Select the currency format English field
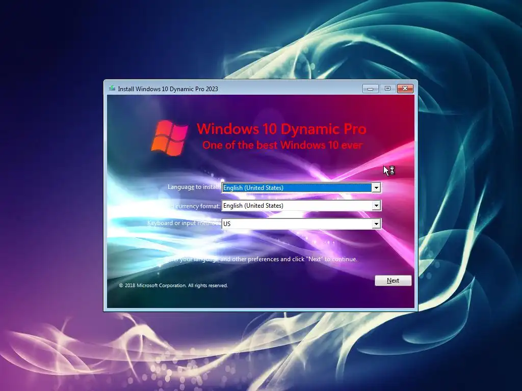This screenshot has height=391, width=522. pos(301,206)
